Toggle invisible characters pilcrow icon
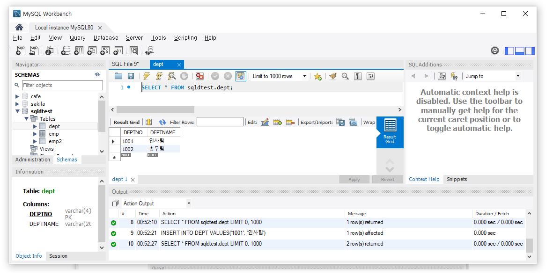Image resolution: width=553 pixels, height=276 pixels. 358,76
